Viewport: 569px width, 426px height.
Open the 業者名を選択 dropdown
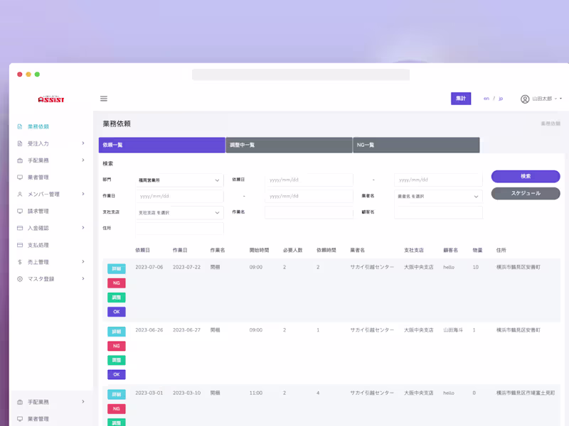(438, 197)
